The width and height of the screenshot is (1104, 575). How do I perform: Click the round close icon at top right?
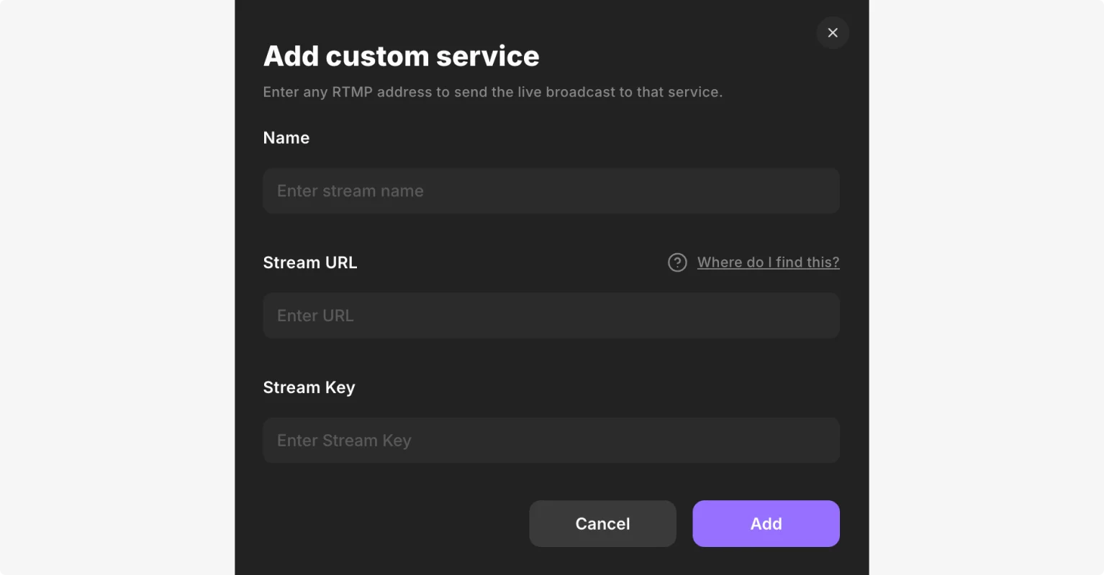pos(832,32)
